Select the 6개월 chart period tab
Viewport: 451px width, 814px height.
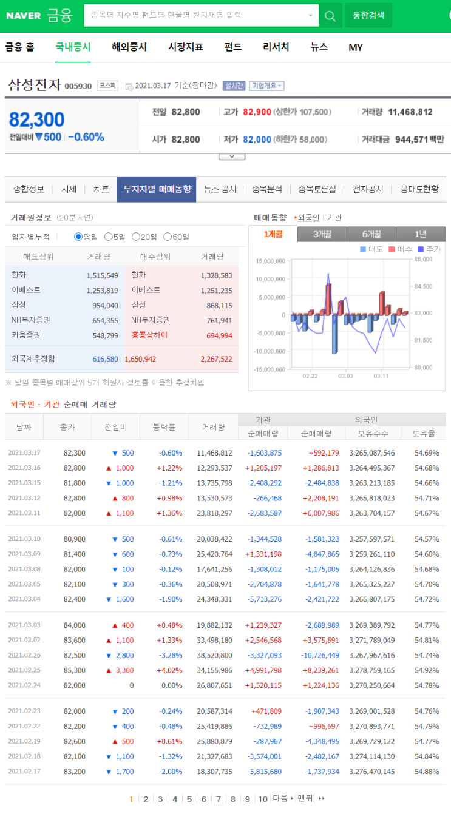[371, 234]
